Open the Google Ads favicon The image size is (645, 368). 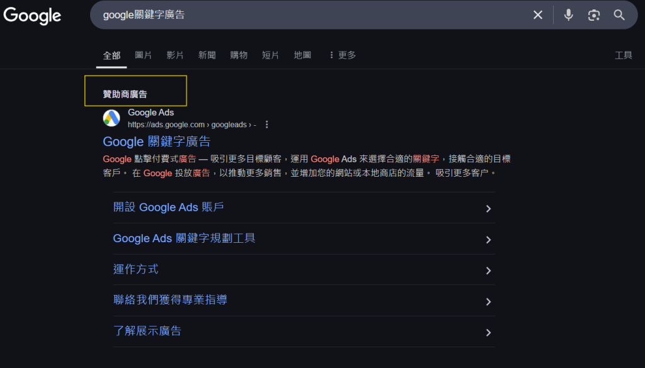click(x=111, y=118)
